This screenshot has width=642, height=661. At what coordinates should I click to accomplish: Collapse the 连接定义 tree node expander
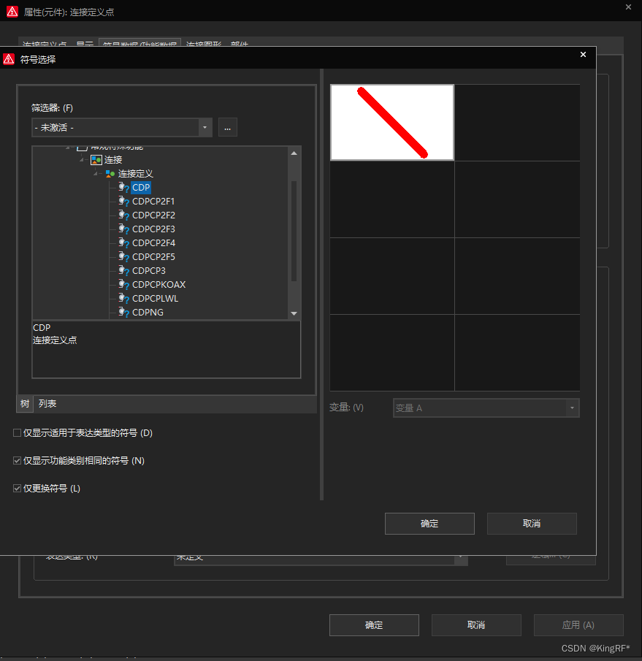point(96,174)
